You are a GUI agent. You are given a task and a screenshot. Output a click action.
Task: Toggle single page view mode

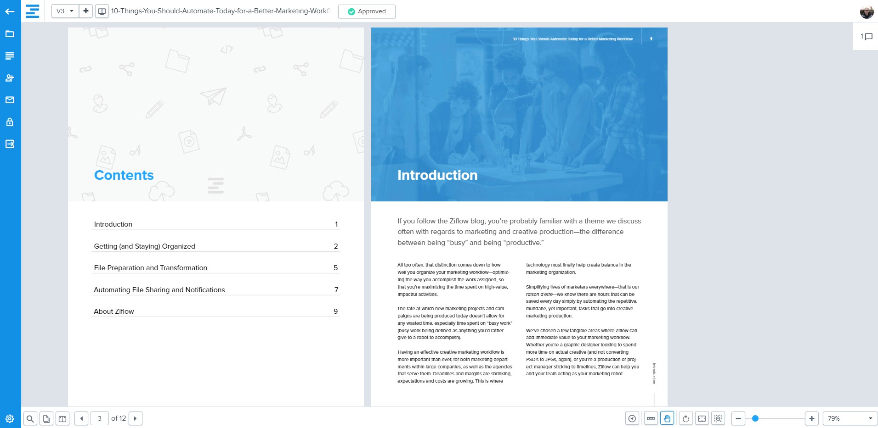[x=46, y=418]
